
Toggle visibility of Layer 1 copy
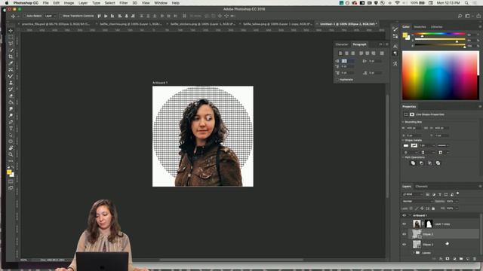(x=405, y=224)
